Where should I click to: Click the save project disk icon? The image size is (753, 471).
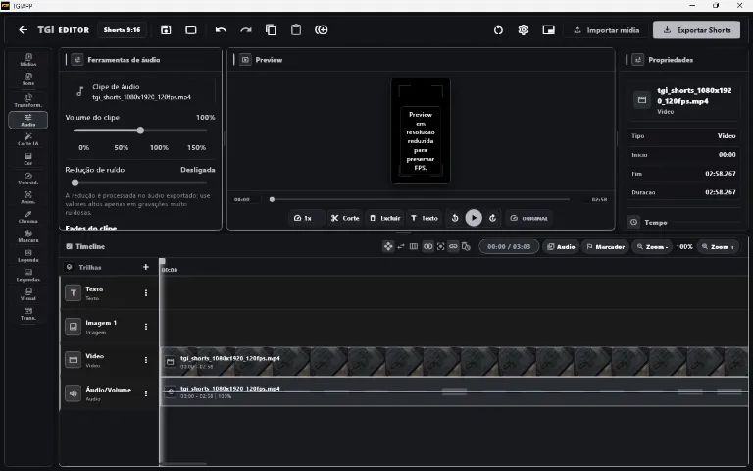click(166, 29)
